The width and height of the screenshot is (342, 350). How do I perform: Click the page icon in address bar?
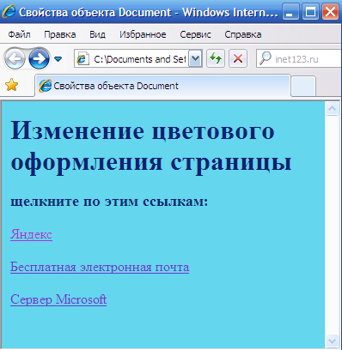82,59
